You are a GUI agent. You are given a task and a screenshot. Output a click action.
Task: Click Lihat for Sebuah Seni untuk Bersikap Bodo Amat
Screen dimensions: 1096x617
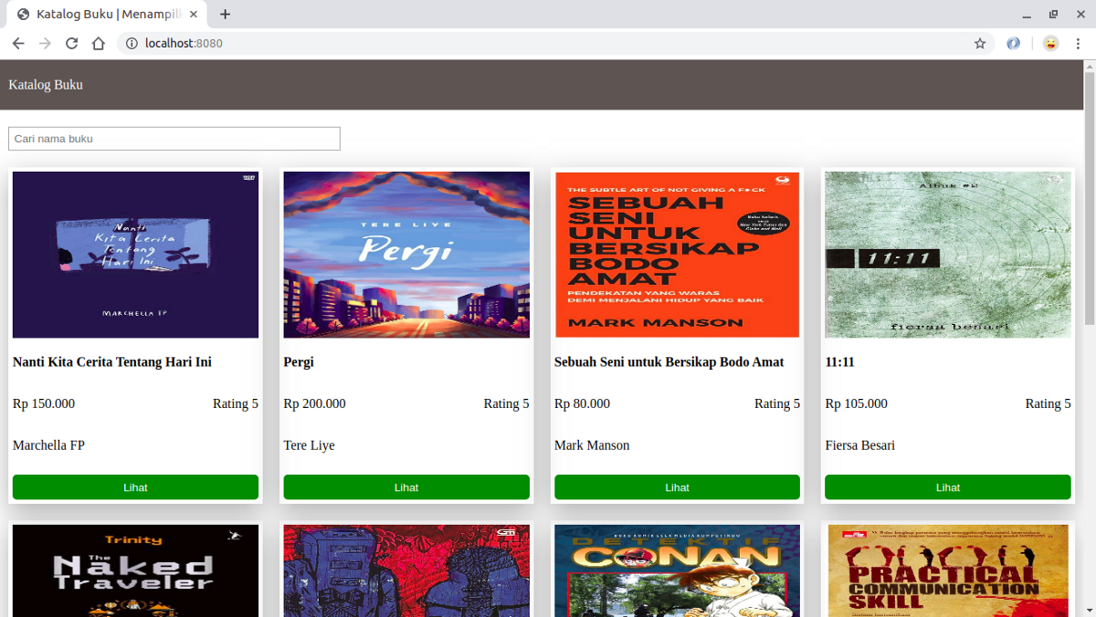pos(677,487)
